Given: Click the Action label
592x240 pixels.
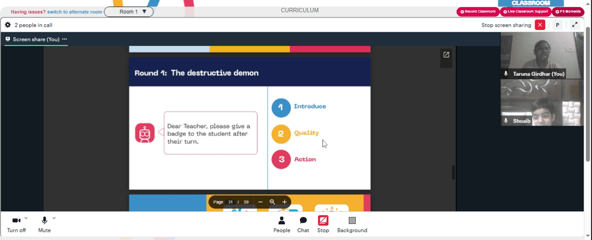Looking at the screenshot, I should tap(305, 160).
